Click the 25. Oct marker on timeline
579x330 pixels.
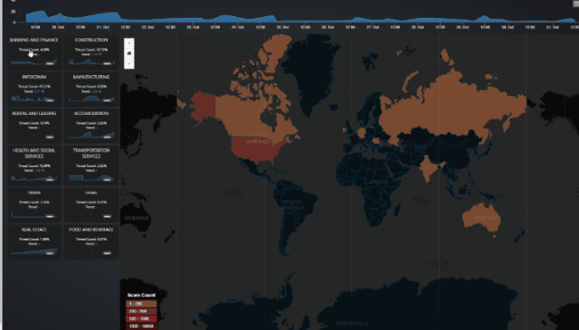[x=282, y=27]
